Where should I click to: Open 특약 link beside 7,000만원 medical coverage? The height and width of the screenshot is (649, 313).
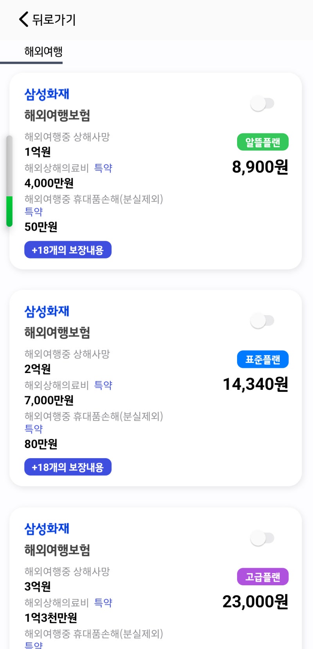pos(103,385)
